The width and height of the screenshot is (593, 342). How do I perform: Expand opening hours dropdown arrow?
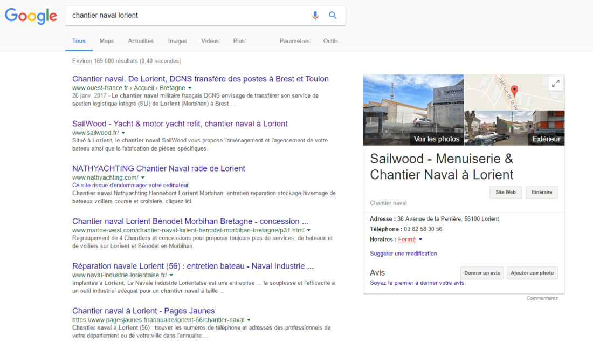[420, 239]
